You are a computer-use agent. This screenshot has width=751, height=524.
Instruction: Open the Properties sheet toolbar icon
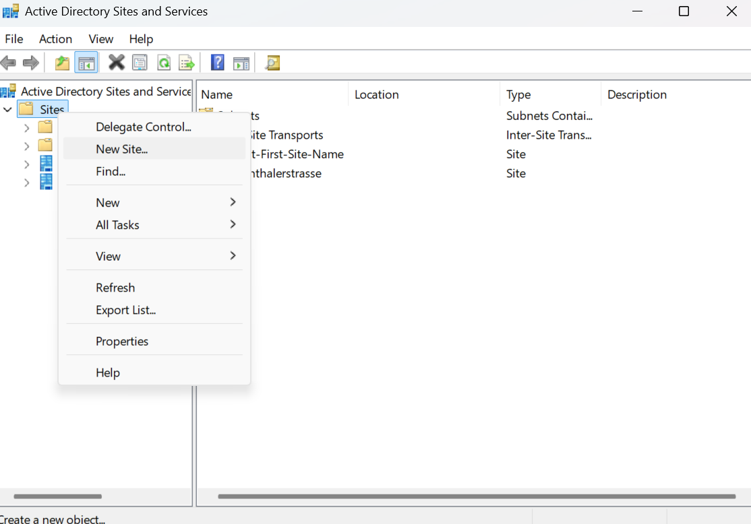(140, 63)
